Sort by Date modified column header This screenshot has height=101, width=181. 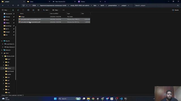pyautogui.click(x=58, y=13)
